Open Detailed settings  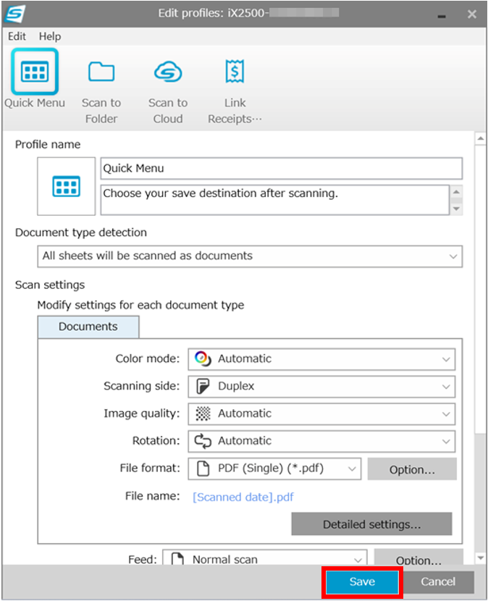371,524
